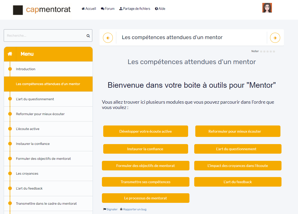
Task: Click the flag icon beside Signaler
Action: pyautogui.click(x=105, y=209)
